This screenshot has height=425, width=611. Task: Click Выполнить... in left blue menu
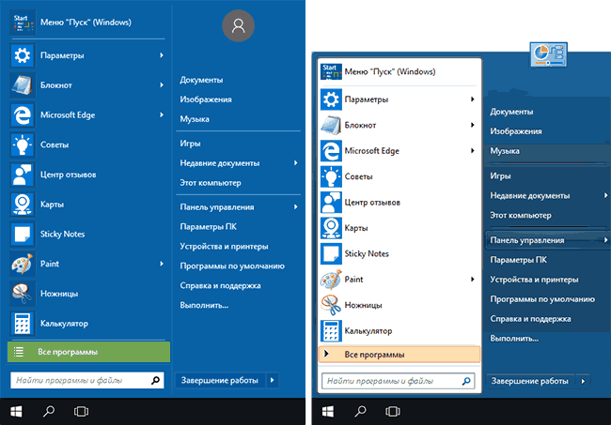pos(204,305)
